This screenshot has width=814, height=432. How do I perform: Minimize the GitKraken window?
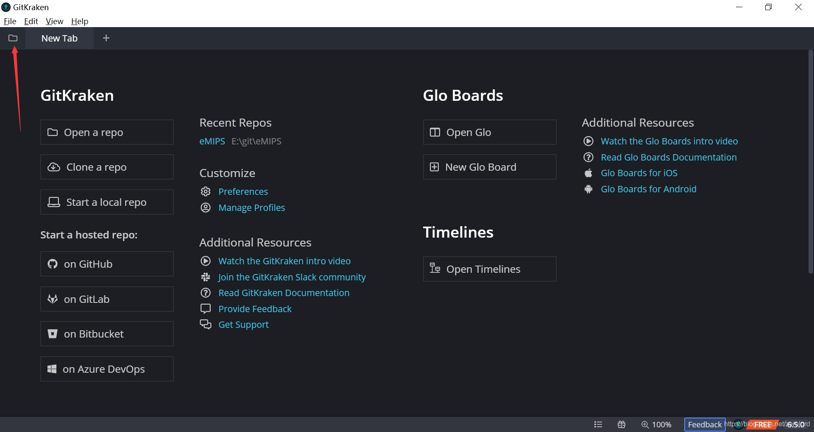pos(739,7)
